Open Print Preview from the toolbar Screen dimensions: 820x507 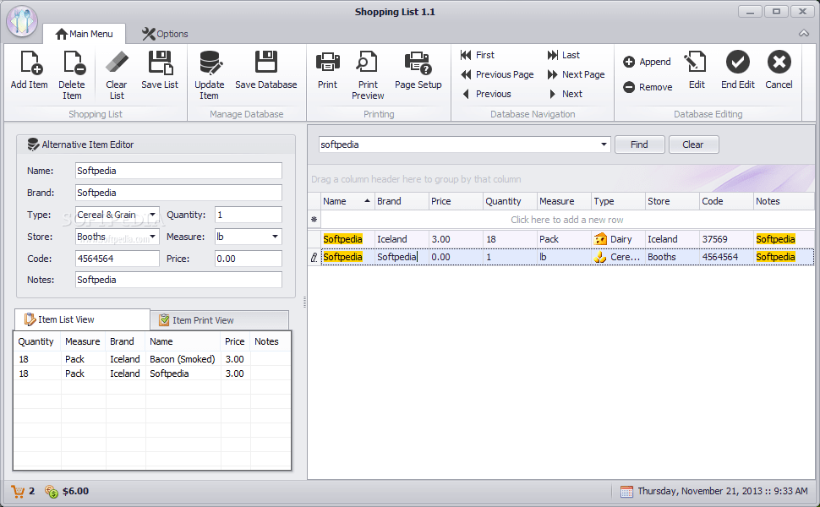tap(367, 63)
